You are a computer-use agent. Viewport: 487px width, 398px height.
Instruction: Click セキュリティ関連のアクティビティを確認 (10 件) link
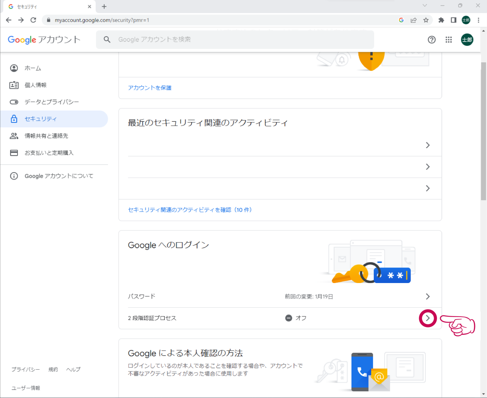190,210
